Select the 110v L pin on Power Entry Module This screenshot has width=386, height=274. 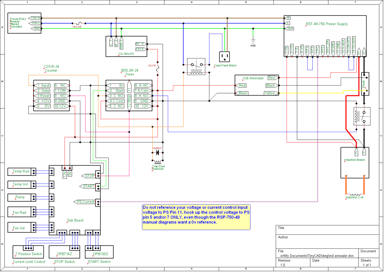[35, 23]
